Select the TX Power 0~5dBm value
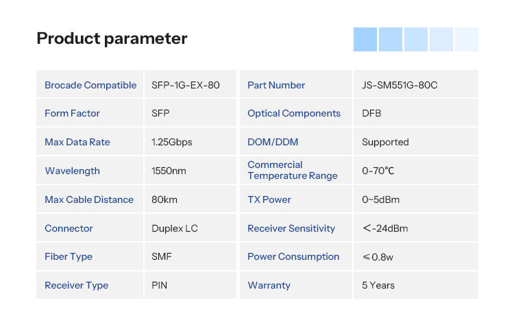The width and height of the screenshot is (514, 329). click(x=380, y=199)
